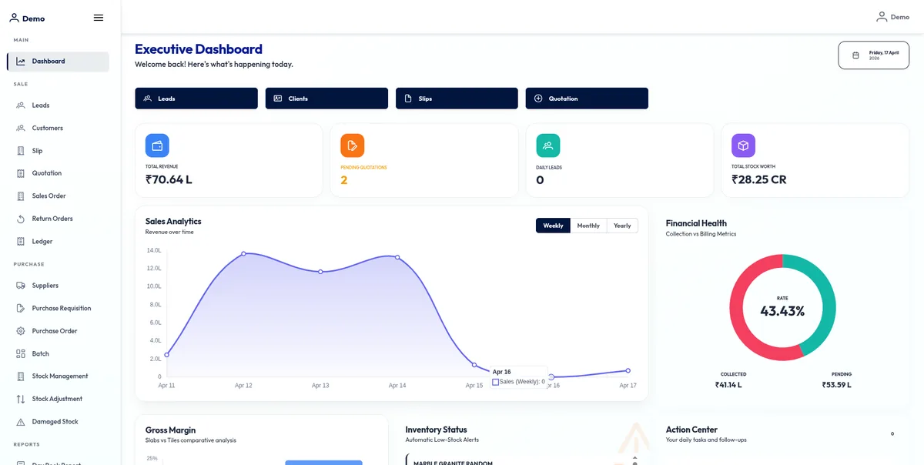
Task: Click the Stock Management icon
Action: [x=21, y=376]
